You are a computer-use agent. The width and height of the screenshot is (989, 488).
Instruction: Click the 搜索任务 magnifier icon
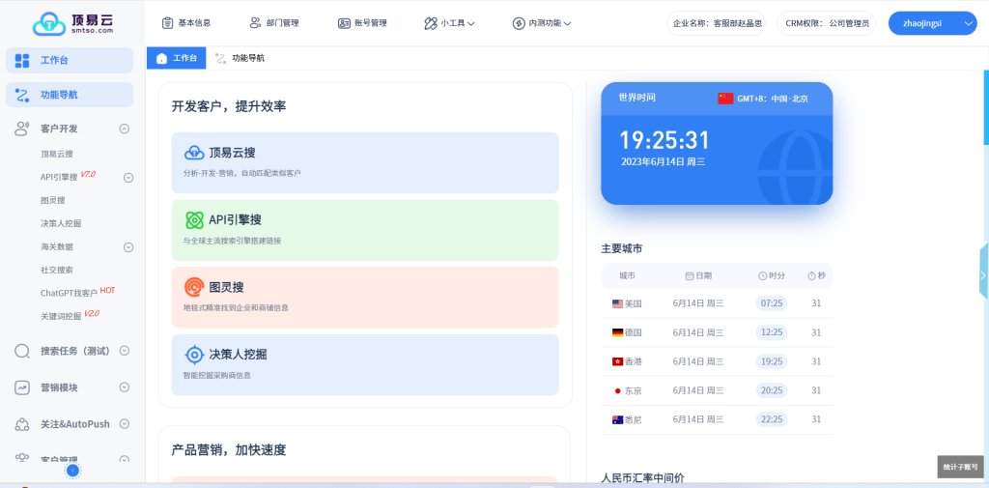[22, 351]
